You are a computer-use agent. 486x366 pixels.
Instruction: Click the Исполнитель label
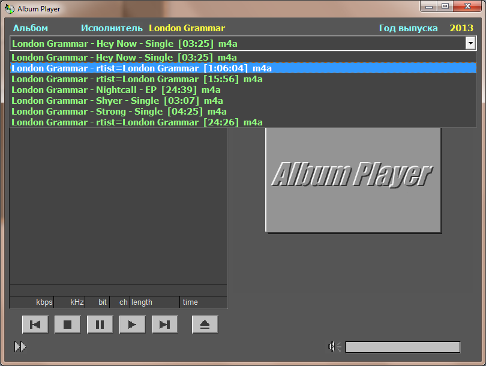click(112, 28)
